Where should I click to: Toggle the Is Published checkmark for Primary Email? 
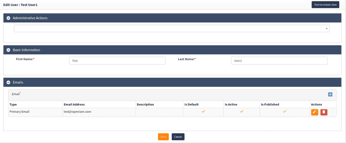pyautogui.click(x=284, y=112)
